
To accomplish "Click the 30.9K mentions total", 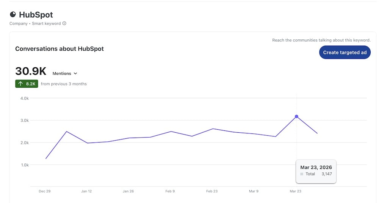I will point(31,71).
